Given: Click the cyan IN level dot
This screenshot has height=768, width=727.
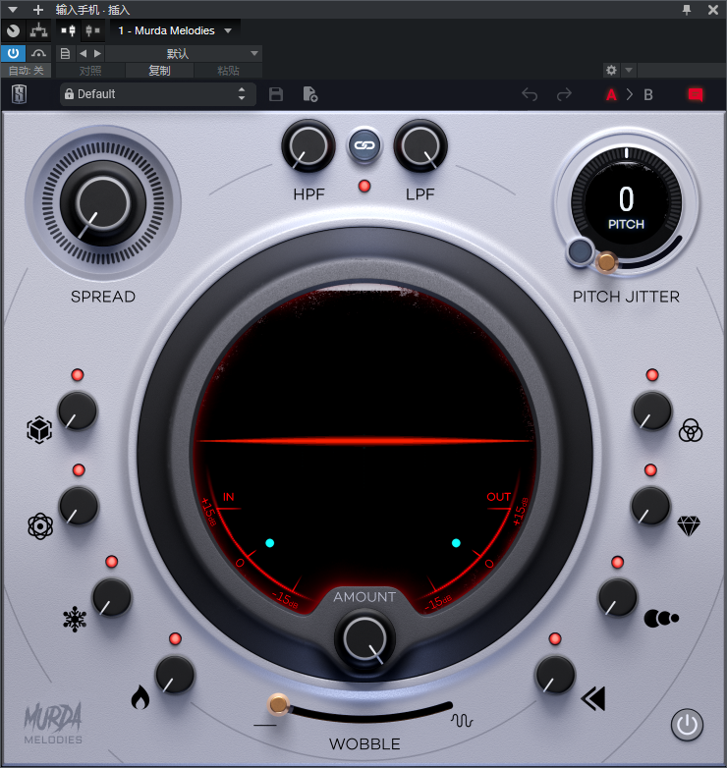Looking at the screenshot, I should (270, 543).
